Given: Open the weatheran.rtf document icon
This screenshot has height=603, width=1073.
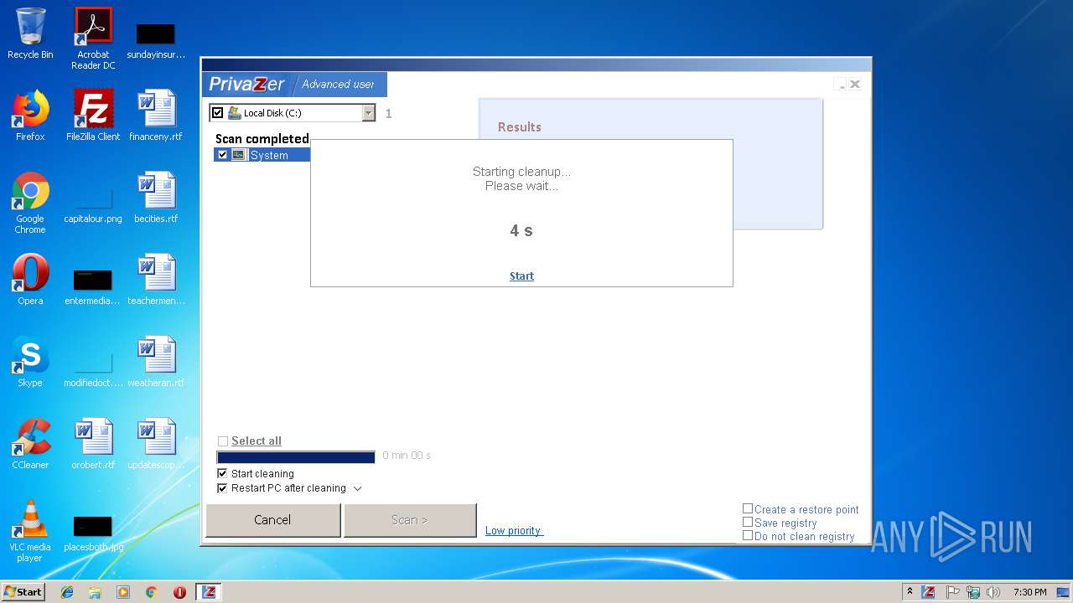Looking at the screenshot, I should tap(156, 362).
